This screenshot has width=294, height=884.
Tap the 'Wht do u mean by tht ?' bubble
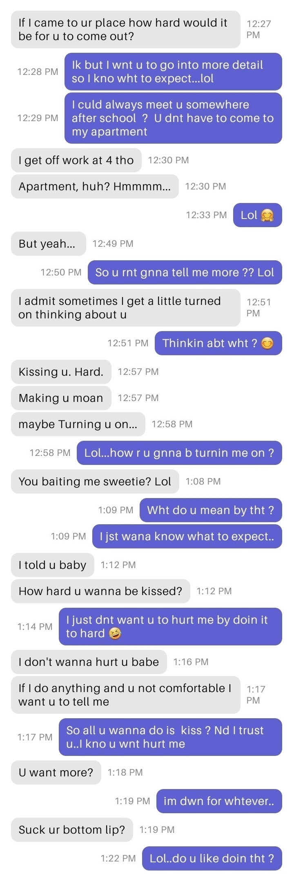(211, 510)
